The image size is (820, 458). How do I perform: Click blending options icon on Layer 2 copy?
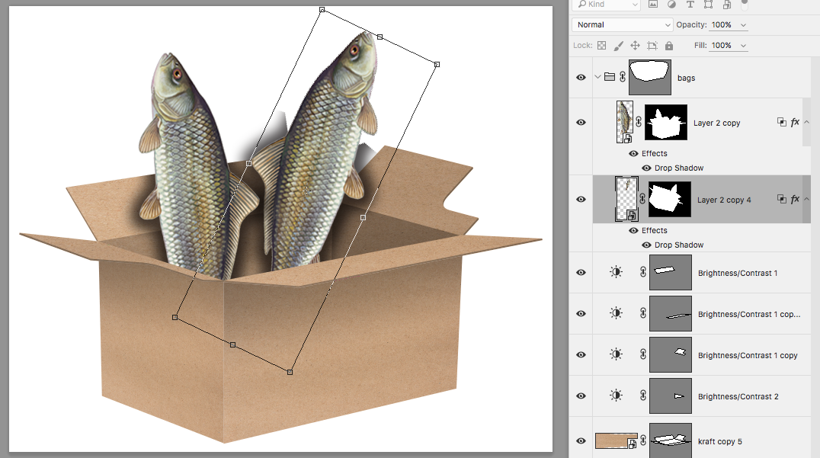[x=781, y=122]
